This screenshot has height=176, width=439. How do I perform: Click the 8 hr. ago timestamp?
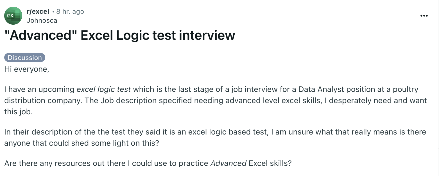tap(70, 11)
